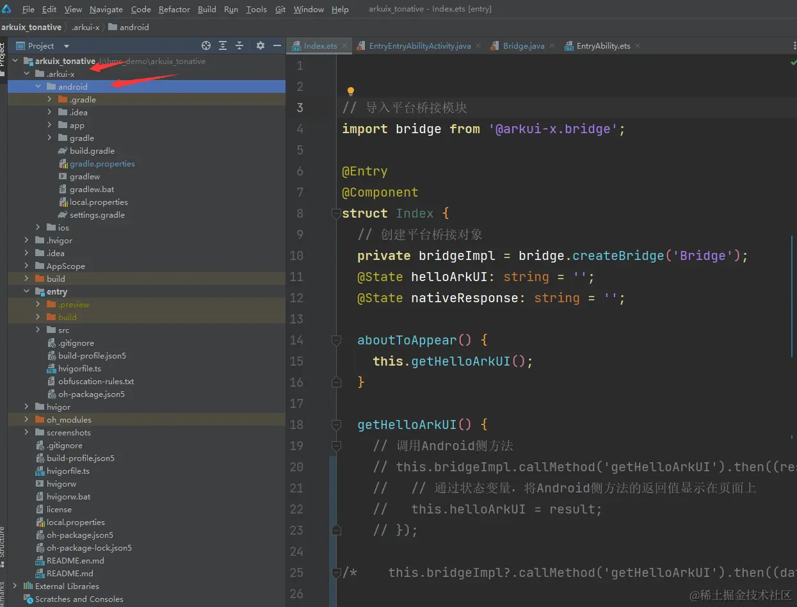This screenshot has height=607, width=797.
Task: Click the import bridge line in editor
Action: point(483,129)
